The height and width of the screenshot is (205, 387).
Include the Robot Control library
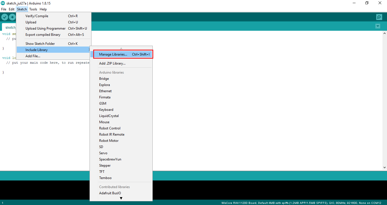[x=121, y=128]
